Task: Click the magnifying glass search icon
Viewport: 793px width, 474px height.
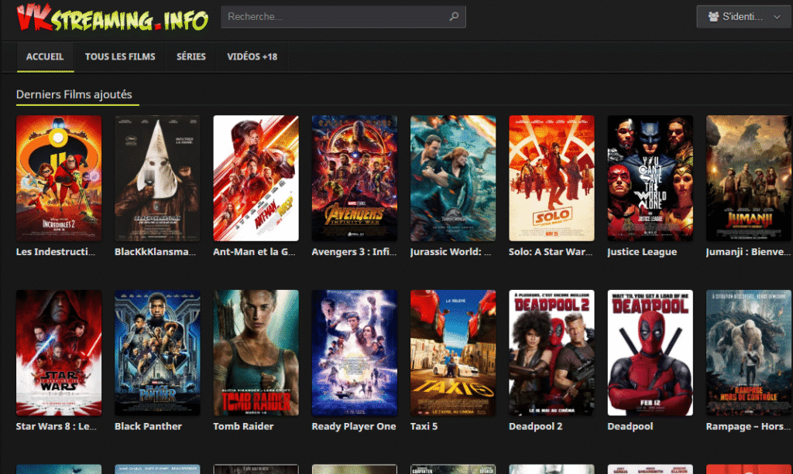Action: (454, 17)
